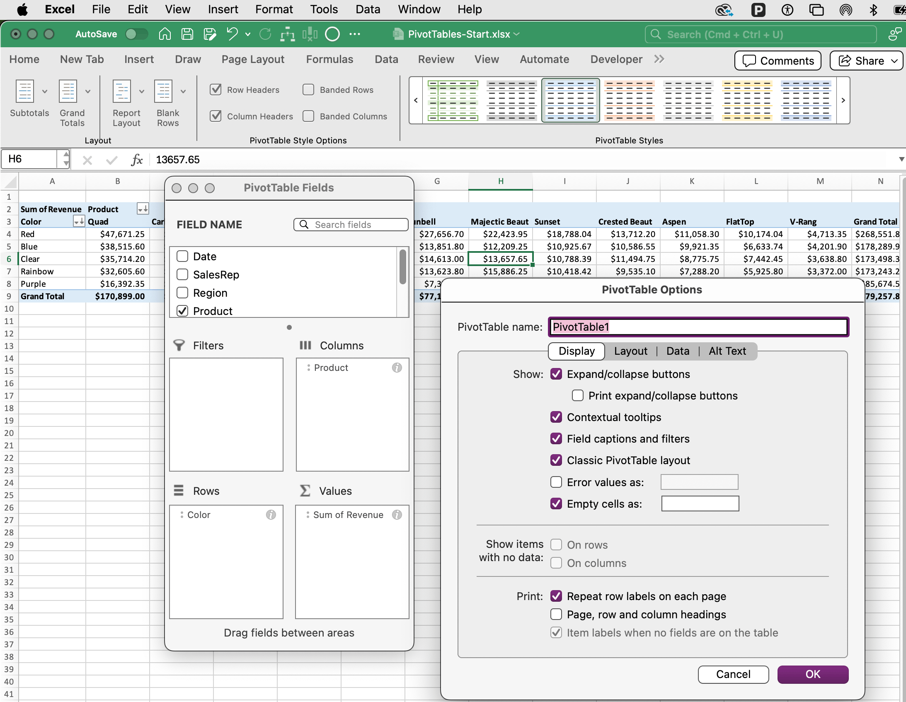The height and width of the screenshot is (702, 906).
Task: Click the Home icon in the title bar
Action: (165, 34)
